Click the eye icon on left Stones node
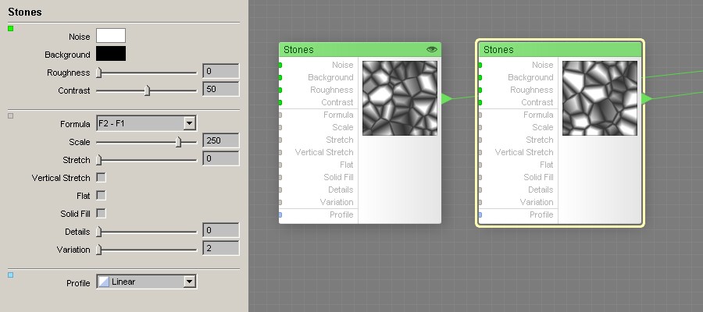The height and width of the screenshot is (312, 703). click(431, 49)
